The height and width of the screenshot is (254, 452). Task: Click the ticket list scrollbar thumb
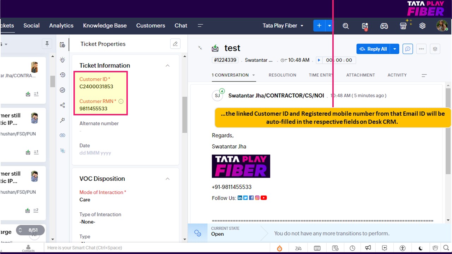[x=53, y=81]
